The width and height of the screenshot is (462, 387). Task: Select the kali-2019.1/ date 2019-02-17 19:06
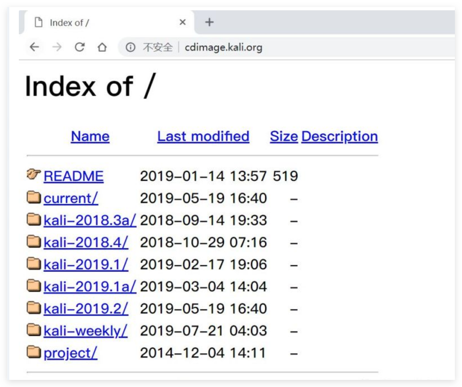203,264
